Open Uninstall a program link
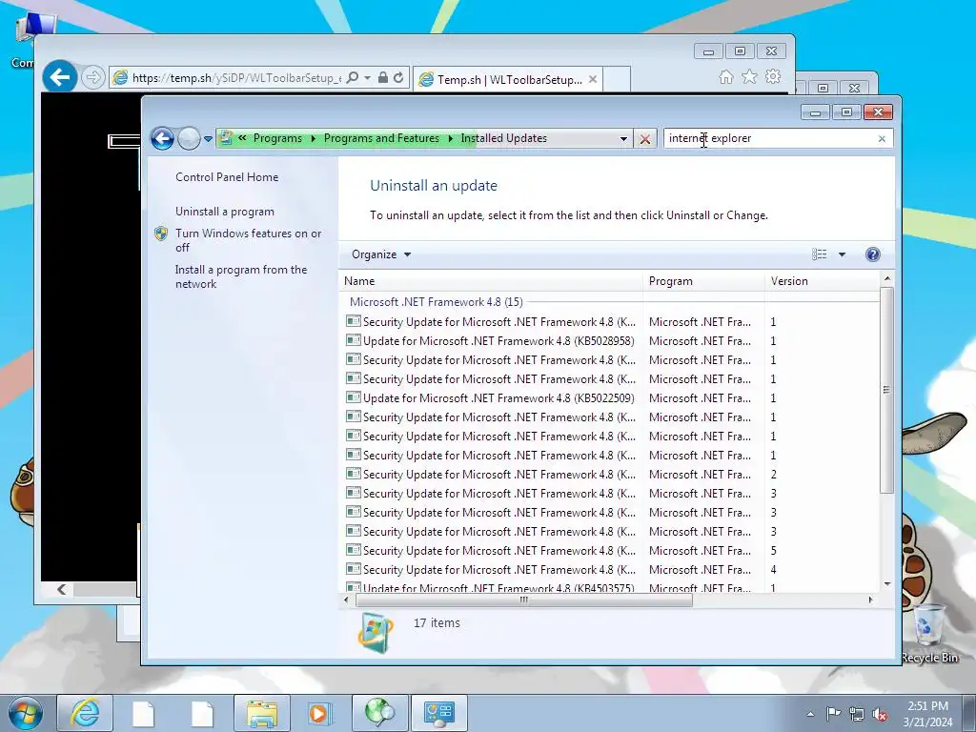976x732 pixels. 224,212
